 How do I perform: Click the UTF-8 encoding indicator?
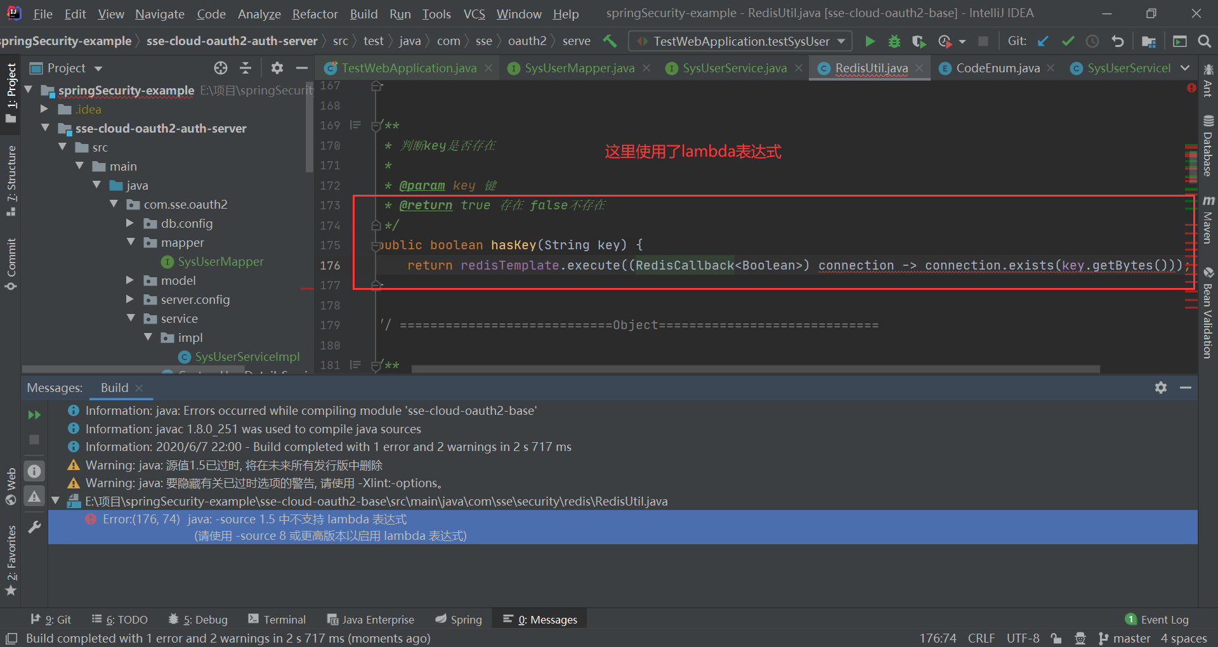tap(1023, 638)
